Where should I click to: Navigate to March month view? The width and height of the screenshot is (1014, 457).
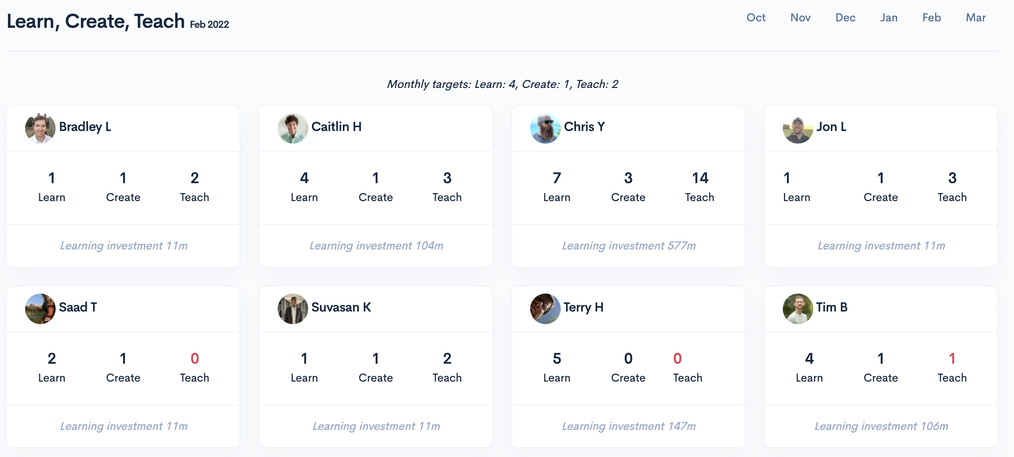pyautogui.click(x=976, y=18)
